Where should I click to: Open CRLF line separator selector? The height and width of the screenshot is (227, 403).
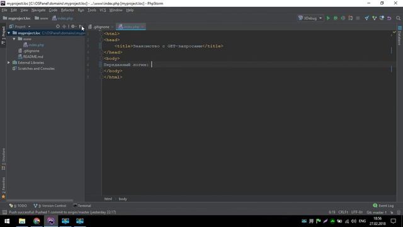point(343,212)
